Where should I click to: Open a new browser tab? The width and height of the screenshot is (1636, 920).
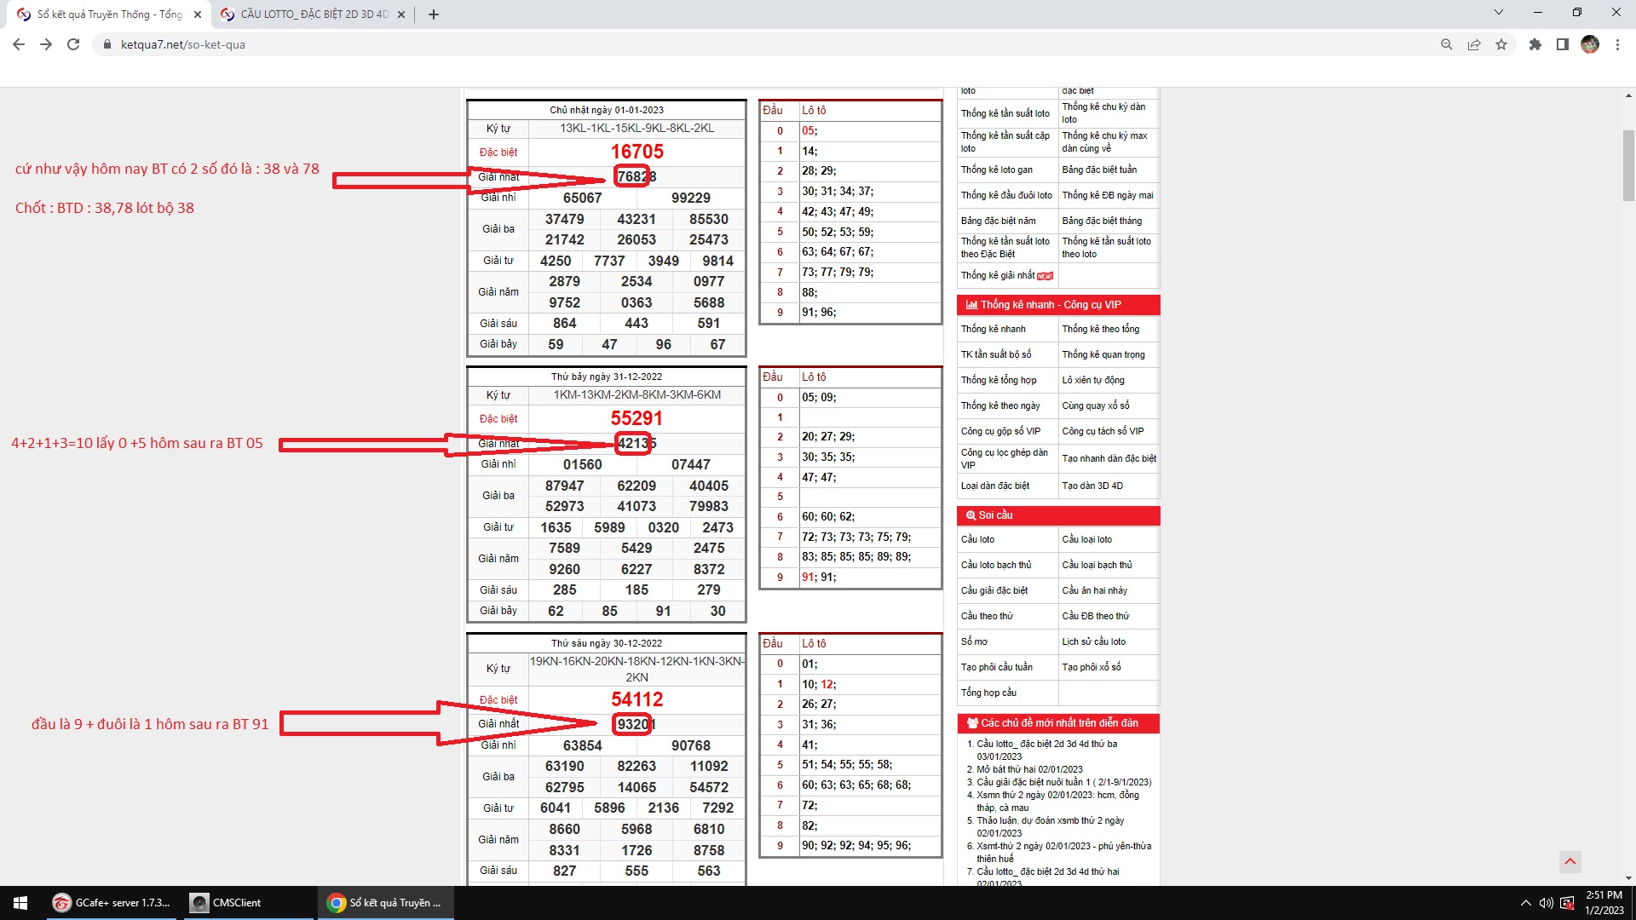433,14
